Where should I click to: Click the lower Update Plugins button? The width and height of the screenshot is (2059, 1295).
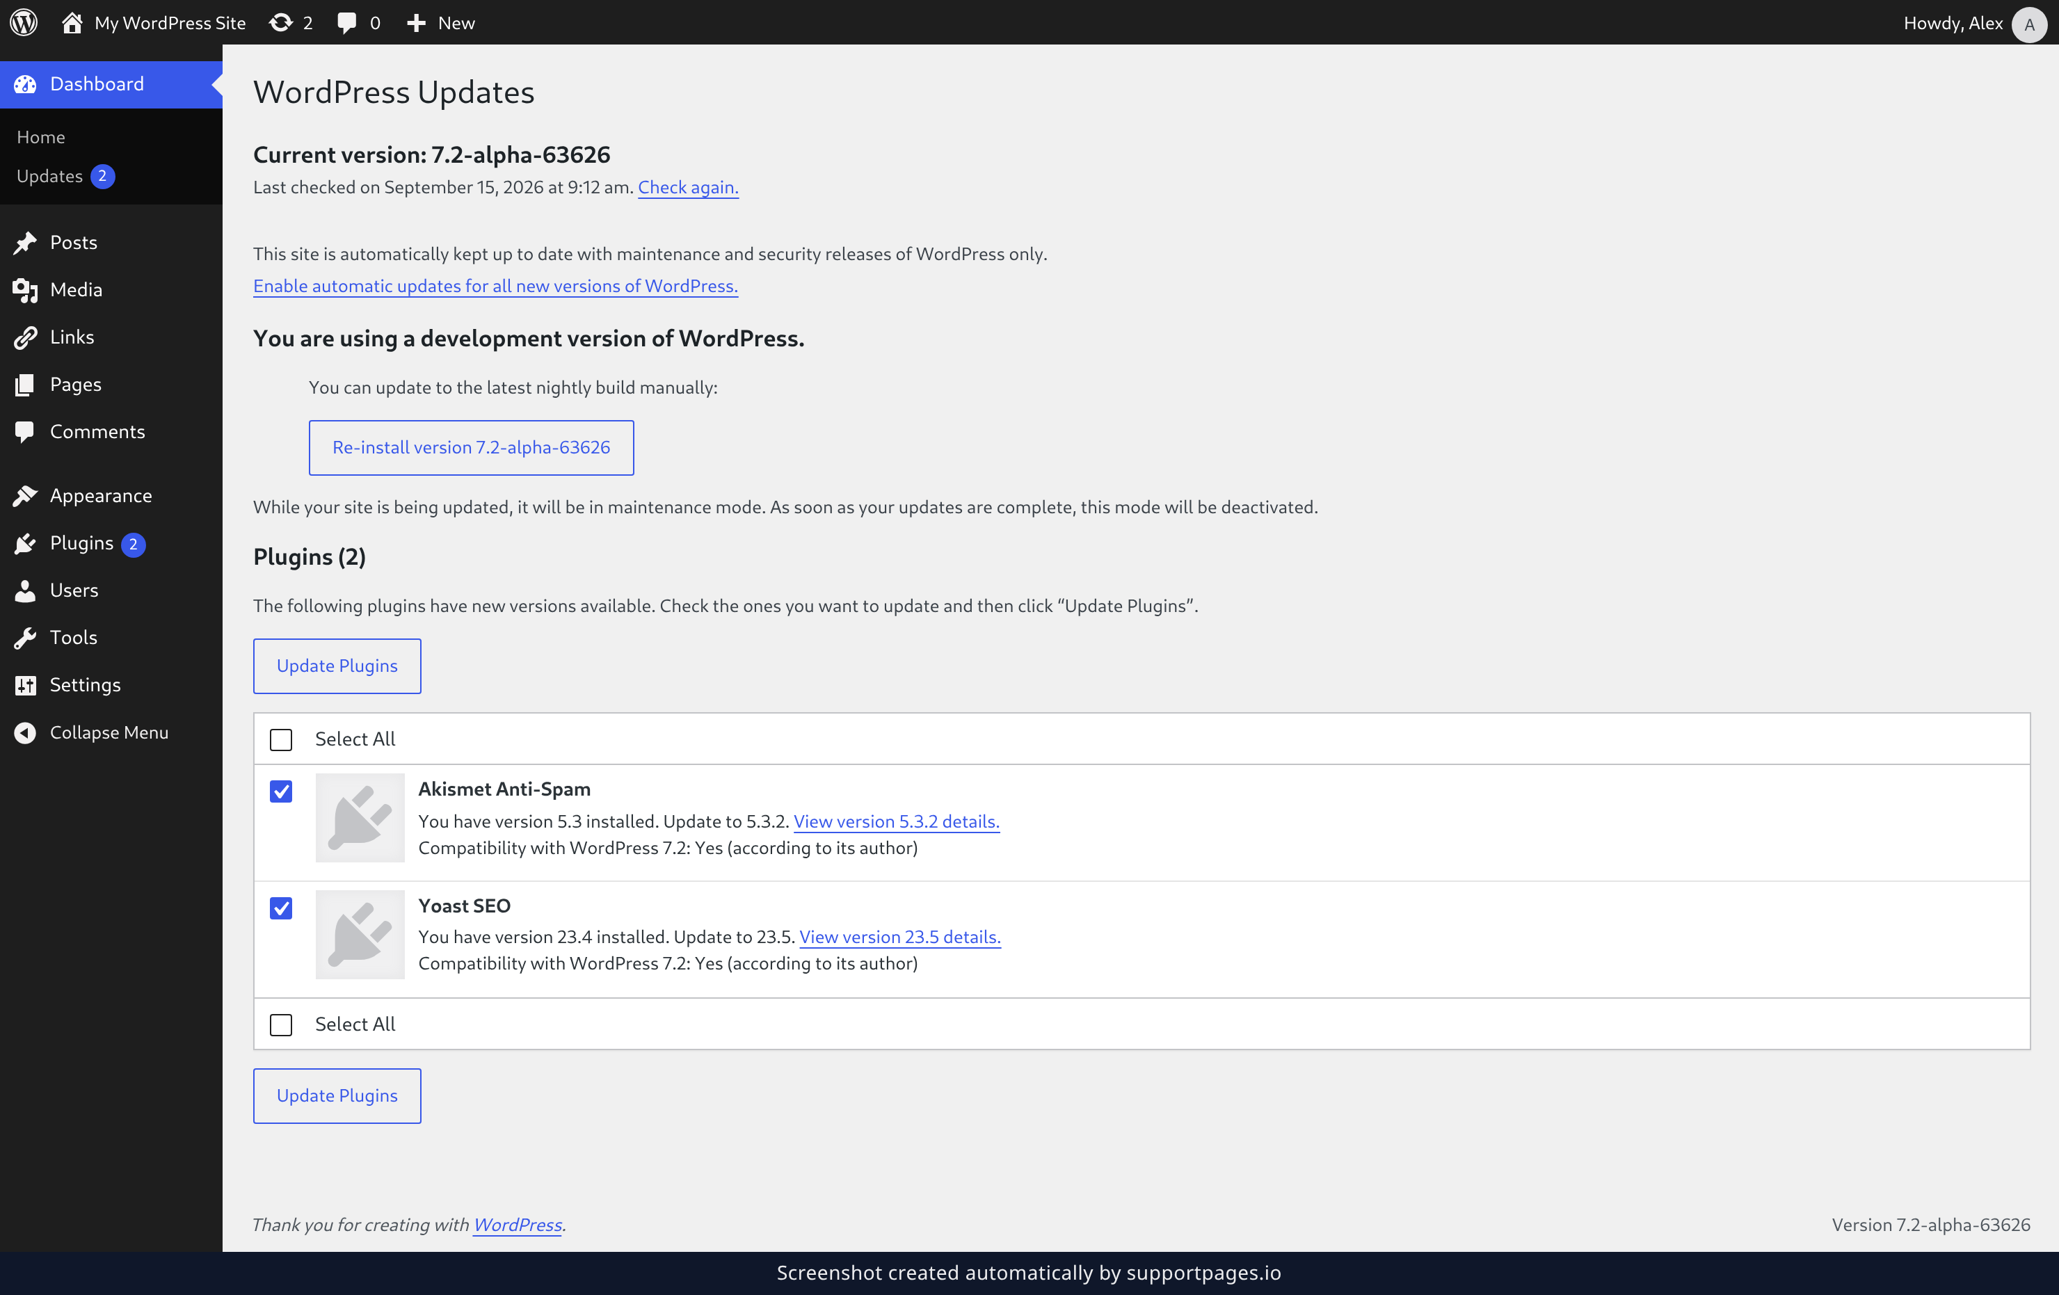[337, 1096]
